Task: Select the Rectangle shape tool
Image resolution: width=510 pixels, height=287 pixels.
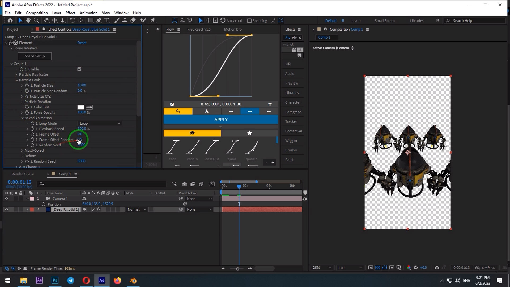Action: click(x=91, y=20)
